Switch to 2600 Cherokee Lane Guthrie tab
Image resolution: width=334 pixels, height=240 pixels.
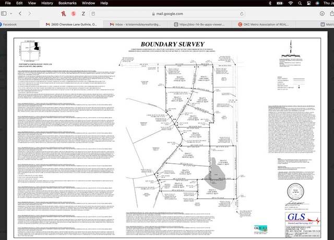click(x=71, y=25)
